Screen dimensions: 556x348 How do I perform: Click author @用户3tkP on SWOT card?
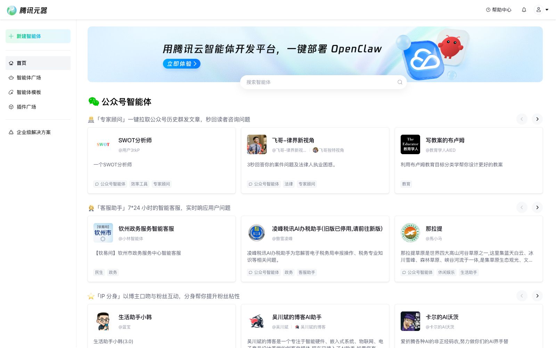[129, 150]
